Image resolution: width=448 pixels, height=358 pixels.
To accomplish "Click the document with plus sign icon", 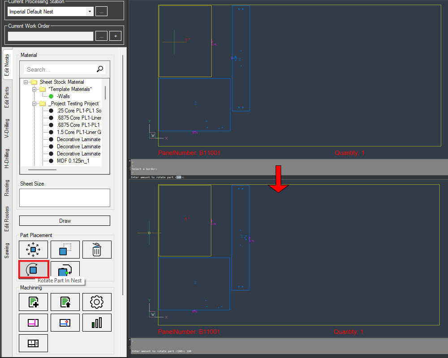I will [33, 302].
